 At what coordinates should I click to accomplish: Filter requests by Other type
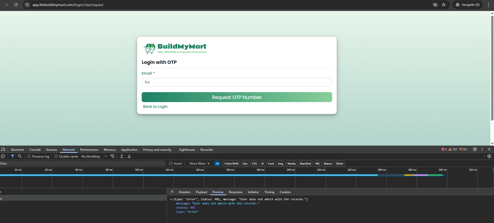(340, 164)
